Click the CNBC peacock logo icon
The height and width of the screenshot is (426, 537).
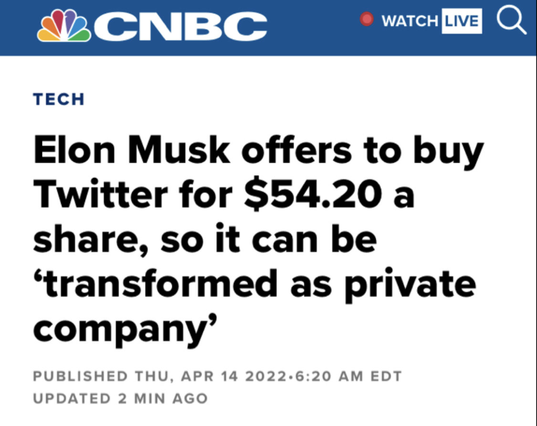[x=64, y=26]
